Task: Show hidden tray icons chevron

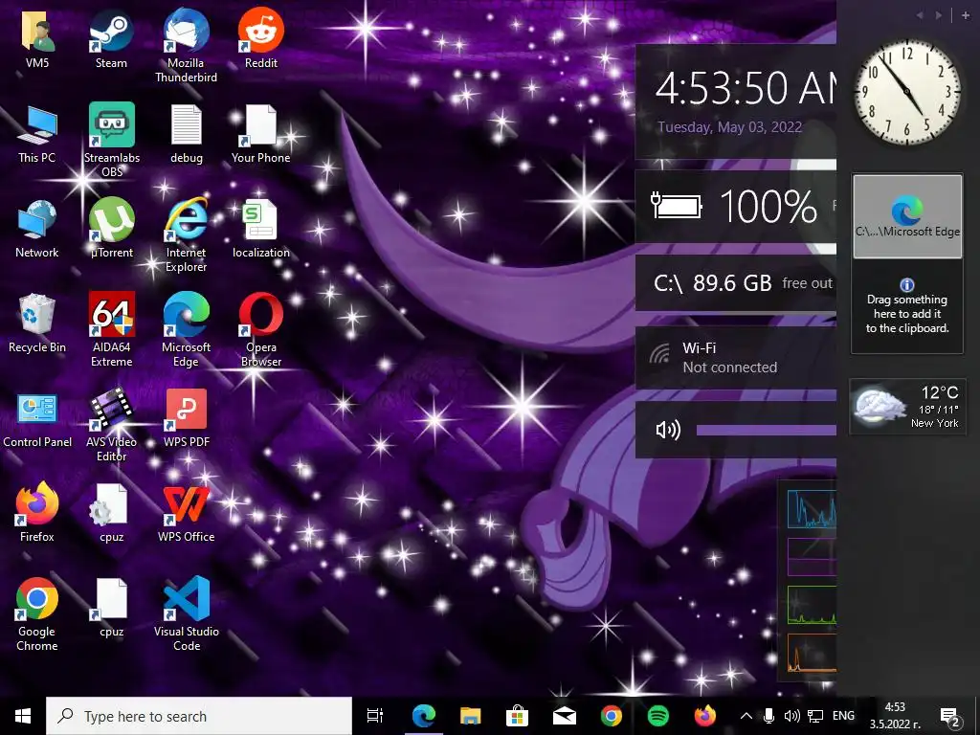Action: 746,716
